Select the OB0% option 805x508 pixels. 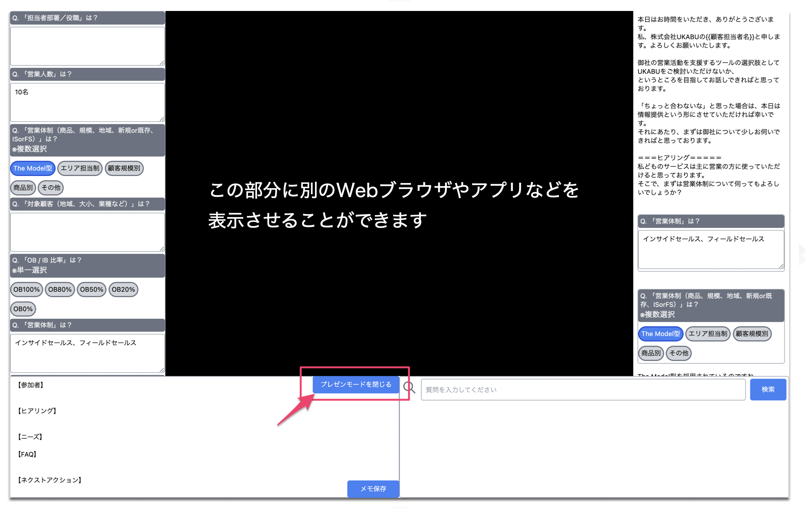[x=23, y=309]
